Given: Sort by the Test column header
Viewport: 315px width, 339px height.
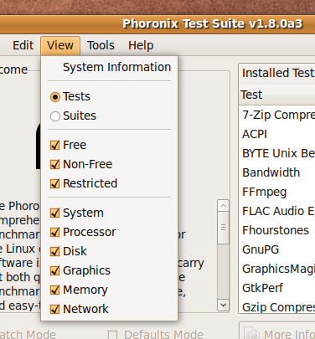Looking at the screenshot, I should [x=277, y=95].
